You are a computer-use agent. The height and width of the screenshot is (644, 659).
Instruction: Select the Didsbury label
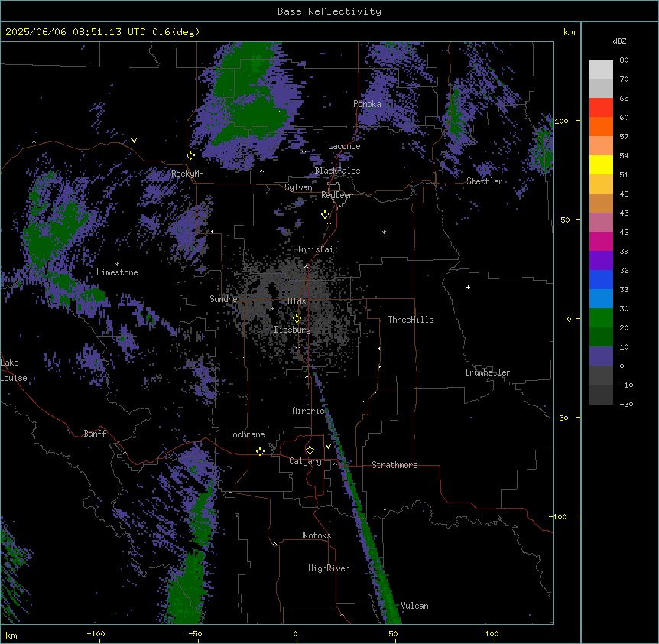[293, 330]
